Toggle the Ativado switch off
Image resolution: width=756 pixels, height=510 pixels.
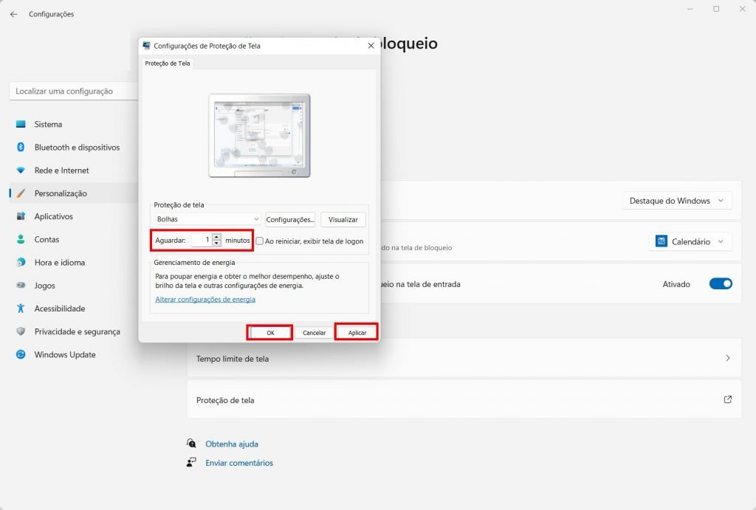click(720, 283)
